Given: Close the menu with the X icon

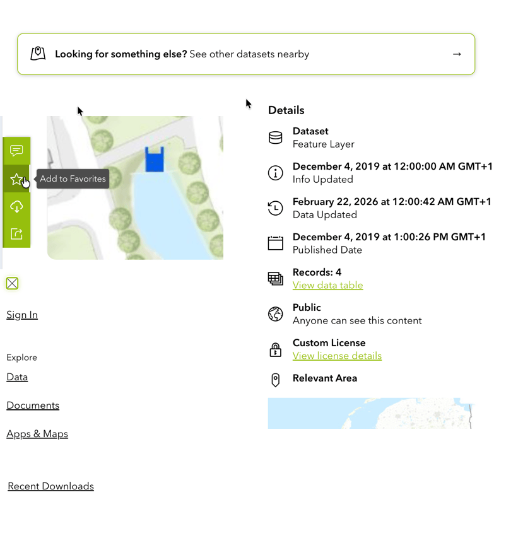Looking at the screenshot, I should click(12, 284).
